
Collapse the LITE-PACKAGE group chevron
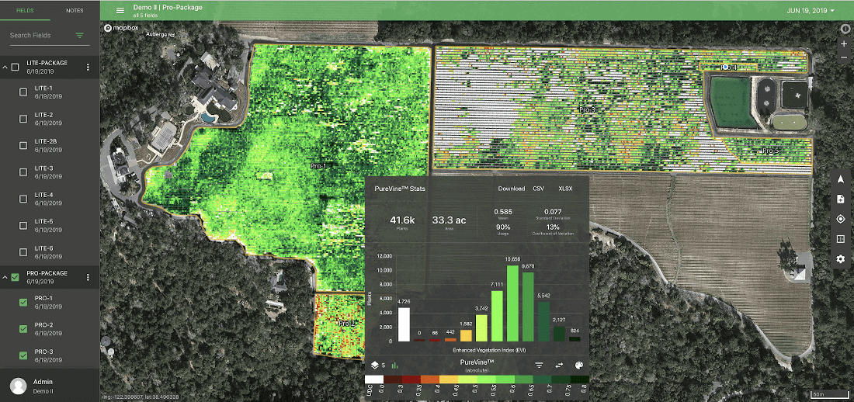click(x=5, y=68)
